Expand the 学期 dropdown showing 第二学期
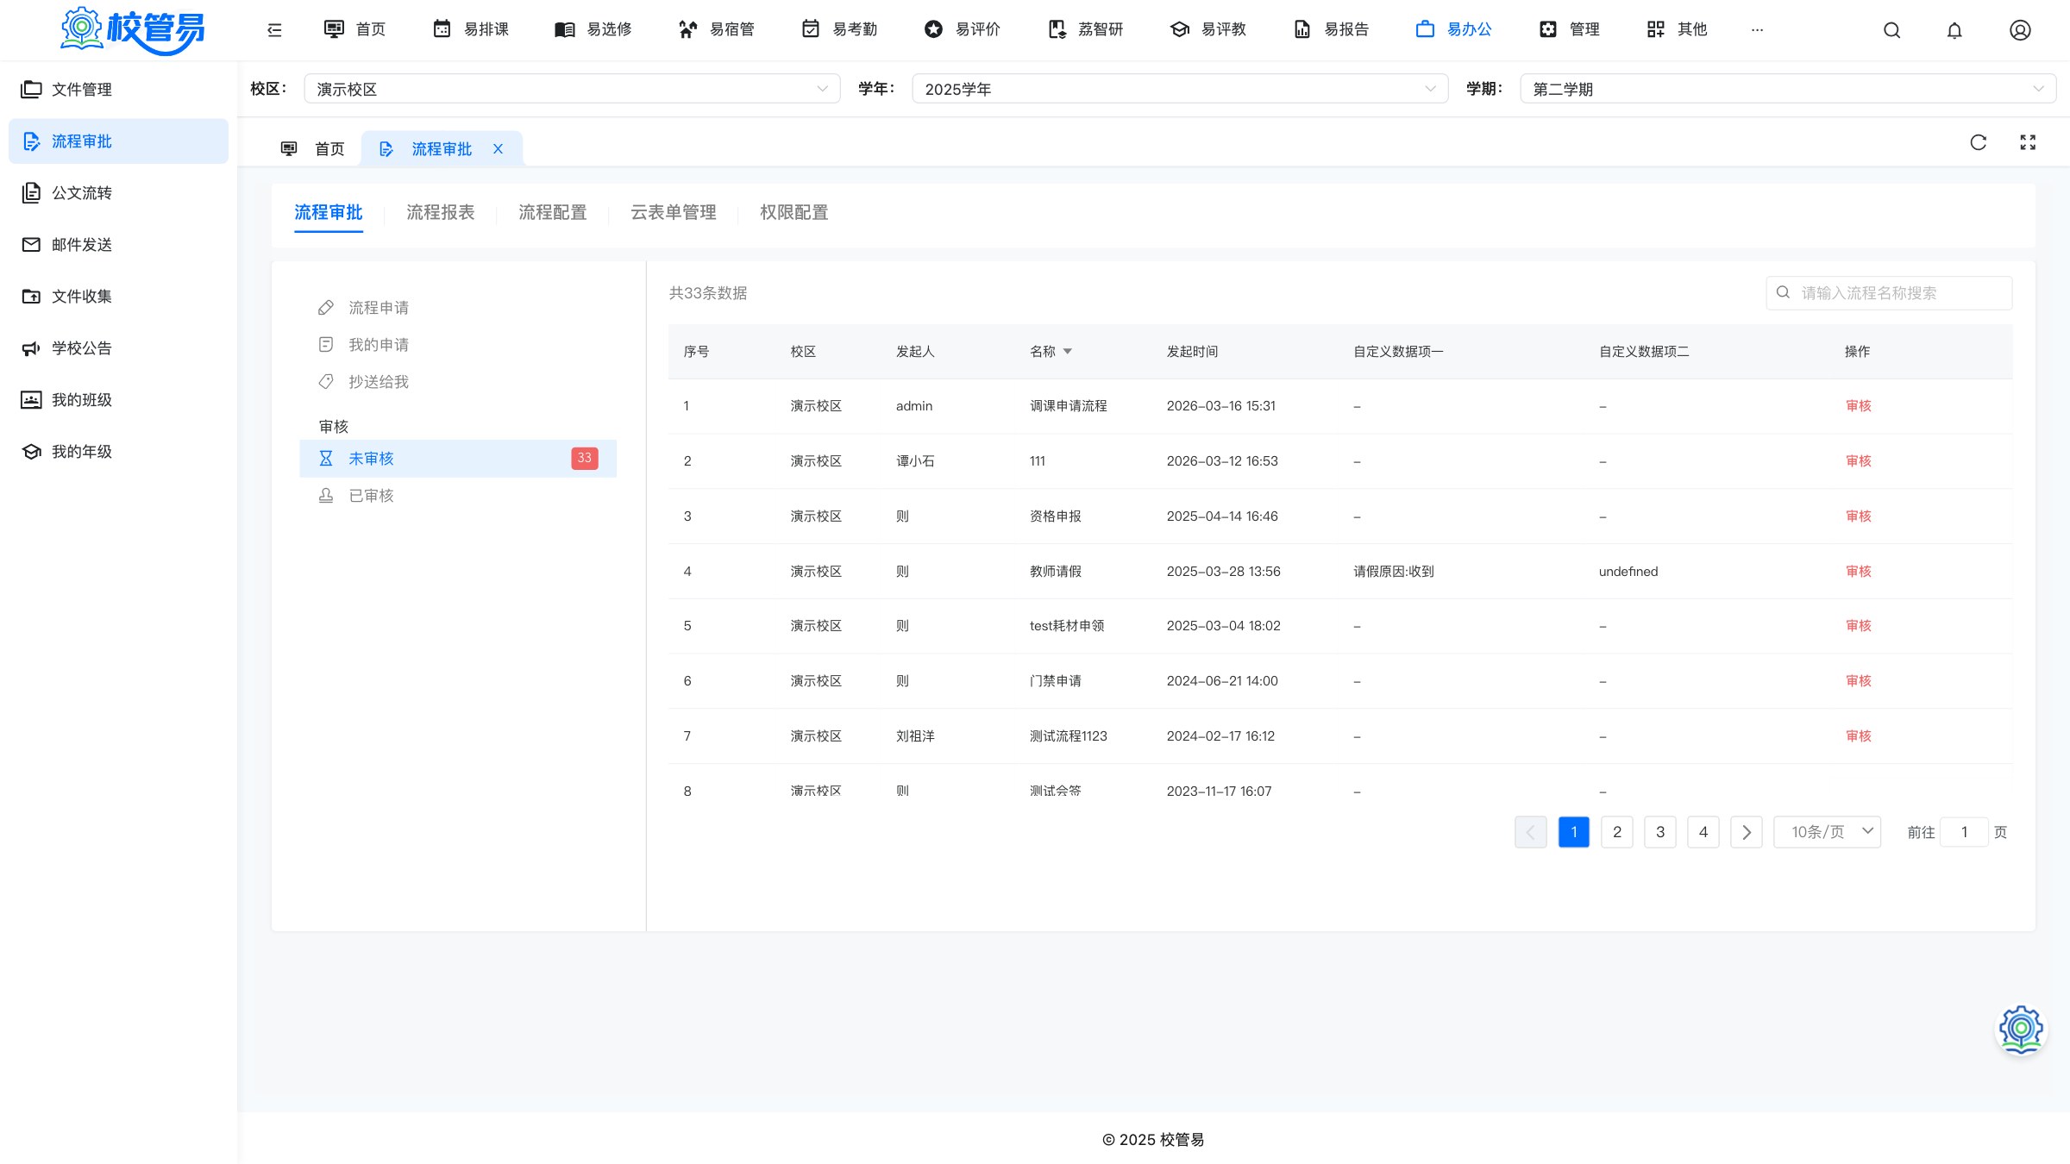Image resolution: width=2070 pixels, height=1164 pixels. click(1788, 89)
